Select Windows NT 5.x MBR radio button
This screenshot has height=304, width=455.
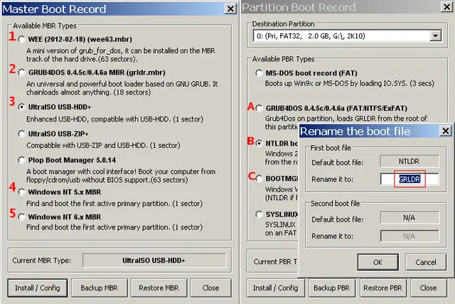click(22, 192)
